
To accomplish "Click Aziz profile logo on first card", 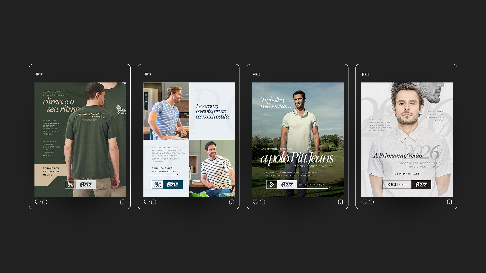I will click(39, 74).
